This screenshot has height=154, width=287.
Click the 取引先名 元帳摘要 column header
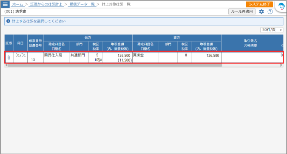pos(250,43)
